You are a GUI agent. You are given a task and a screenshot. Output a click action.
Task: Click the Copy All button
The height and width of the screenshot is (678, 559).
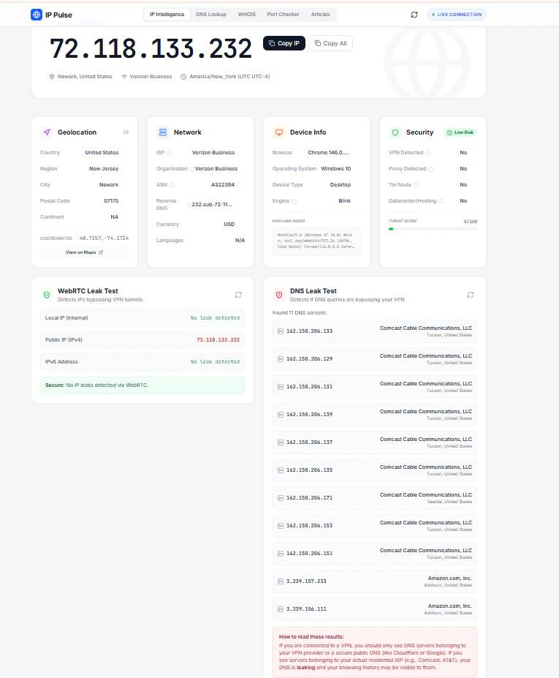click(330, 43)
